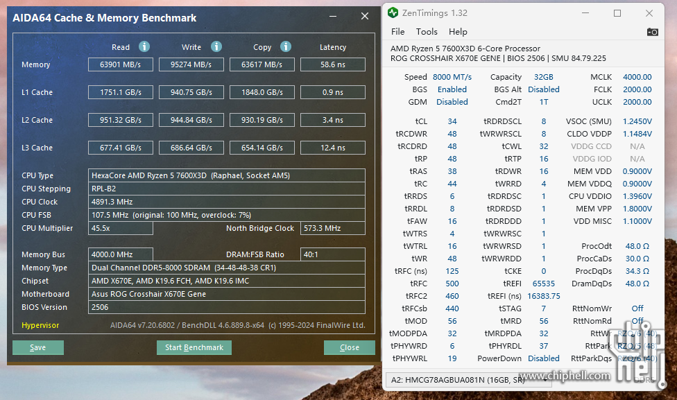Select the Memory Latency value 58.6 ns
The image size is (677, 400).
pyautogui.click(x=333, y=64)
